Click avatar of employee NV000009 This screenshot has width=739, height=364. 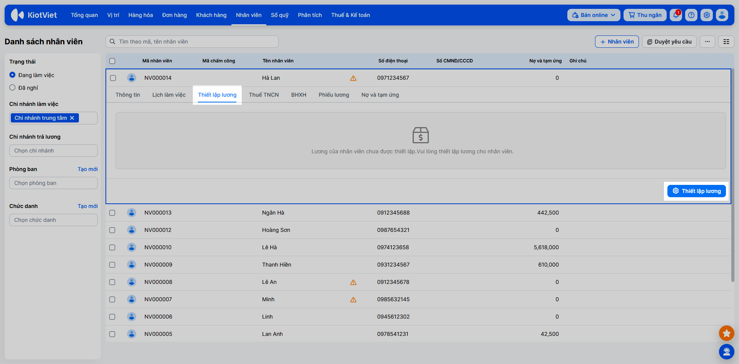[132, 265]
